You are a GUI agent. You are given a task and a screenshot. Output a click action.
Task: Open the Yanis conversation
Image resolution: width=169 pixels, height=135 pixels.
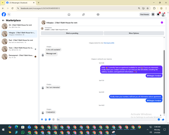pos(19,49)
